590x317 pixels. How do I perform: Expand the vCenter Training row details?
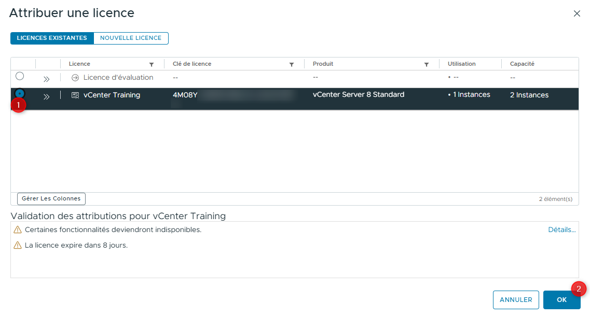coord(46,97)
